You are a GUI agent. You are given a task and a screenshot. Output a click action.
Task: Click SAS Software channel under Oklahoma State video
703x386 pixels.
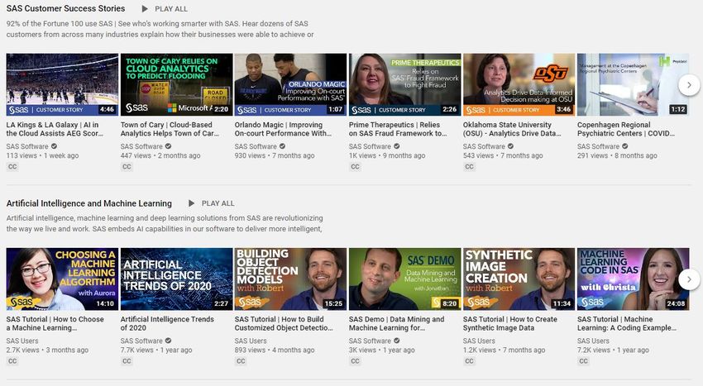[484, 146]
